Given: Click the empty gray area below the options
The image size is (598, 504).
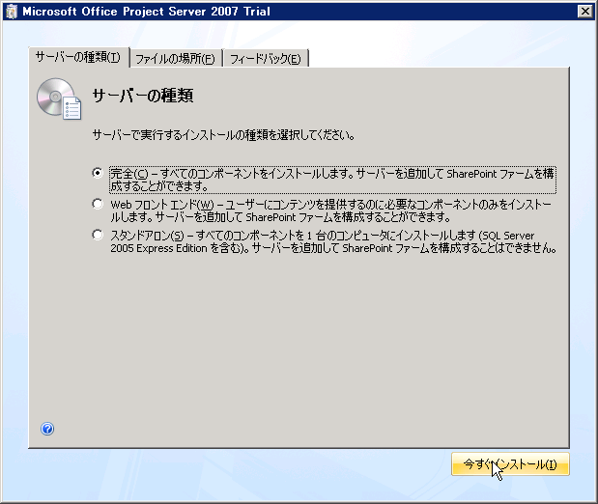Looking at the screenshot, I should pos(309,348).
